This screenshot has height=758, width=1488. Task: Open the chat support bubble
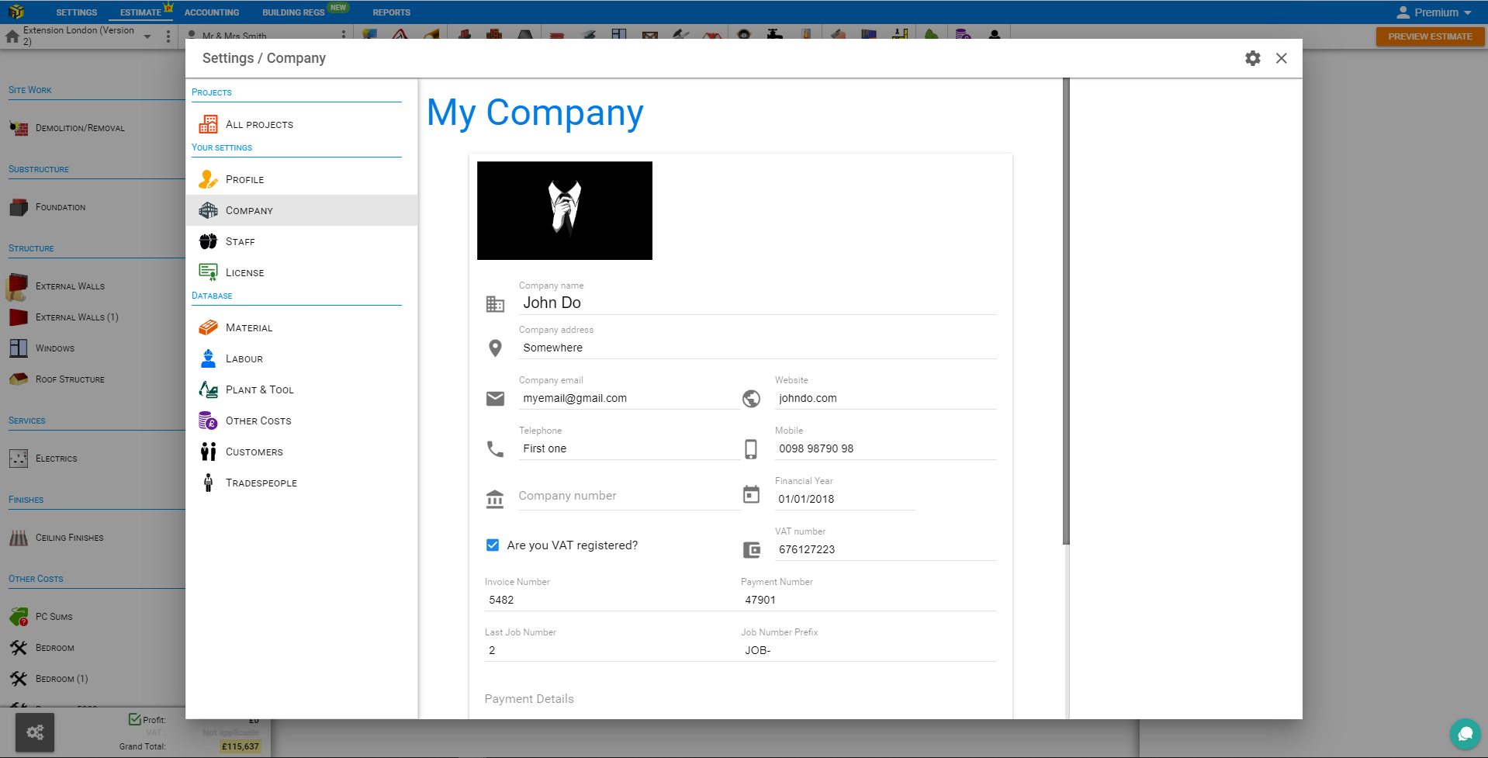pyautogui.click(x=1465, y=734)
